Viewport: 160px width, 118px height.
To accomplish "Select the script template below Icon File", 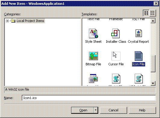I will [x=139, y=79].
